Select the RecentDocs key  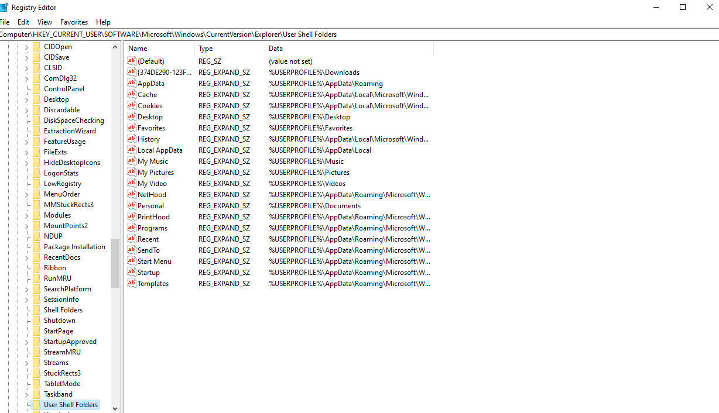[x=62, y=257]
